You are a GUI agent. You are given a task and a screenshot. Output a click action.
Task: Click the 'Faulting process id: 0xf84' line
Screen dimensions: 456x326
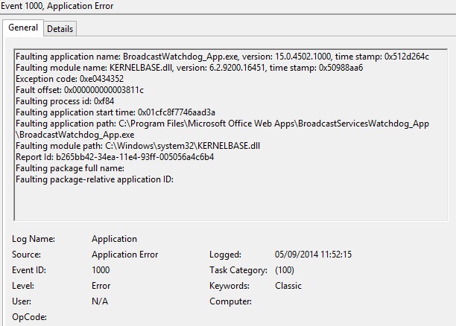[65, 101]
